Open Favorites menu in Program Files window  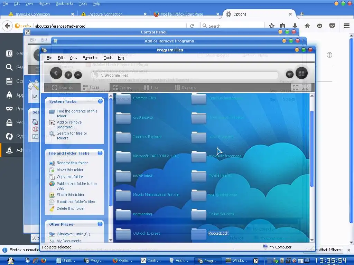coord(90,58)
